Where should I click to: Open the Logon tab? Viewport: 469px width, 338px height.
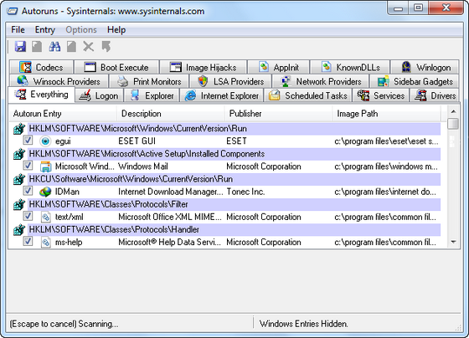tap(99, 95)
